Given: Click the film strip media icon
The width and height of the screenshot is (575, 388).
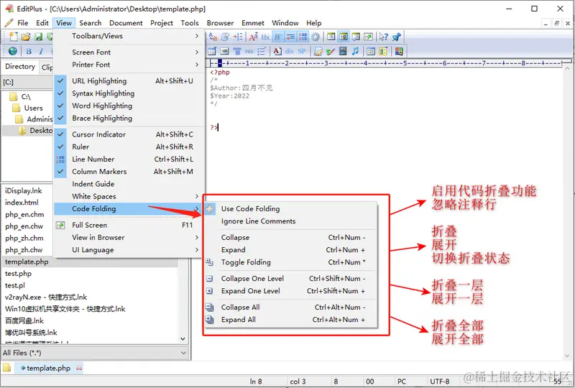Looking at the screenshot, I should [x=343, y=51].
